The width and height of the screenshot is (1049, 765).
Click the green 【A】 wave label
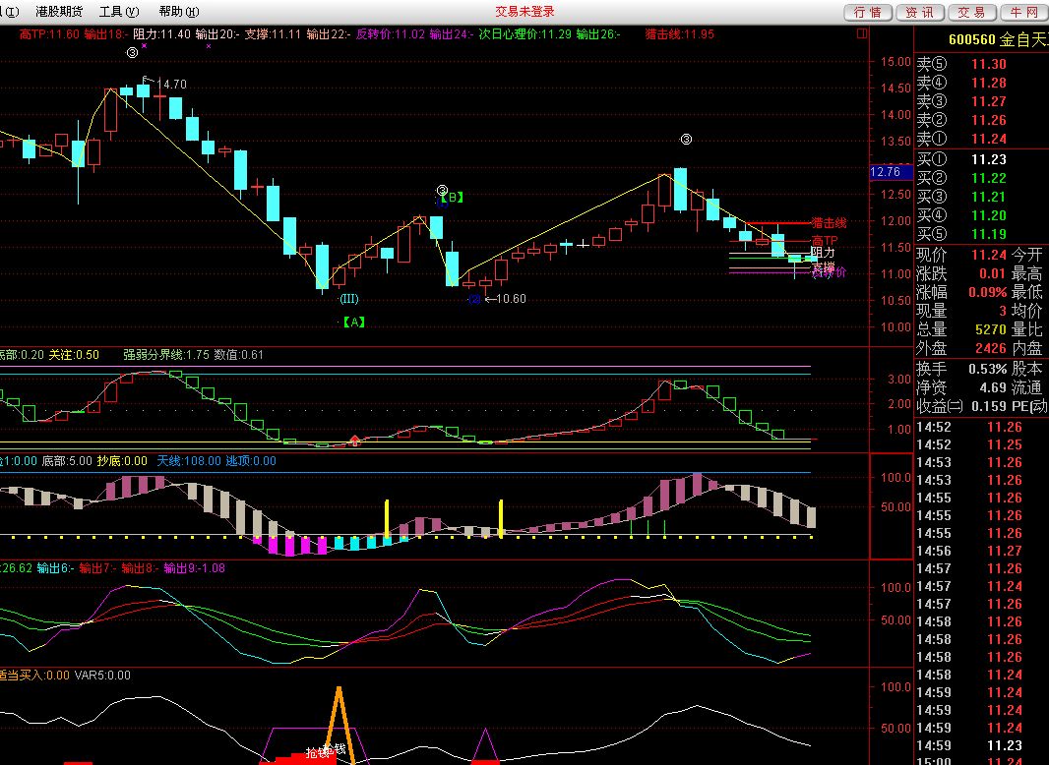[353, 322]
